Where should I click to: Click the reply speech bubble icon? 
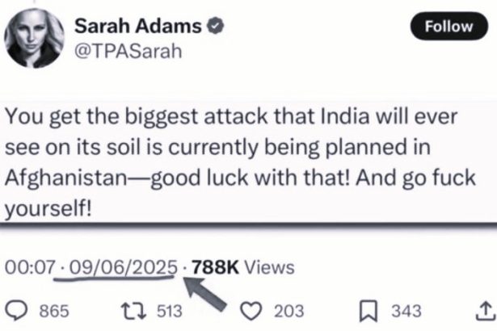pos(17,311)
